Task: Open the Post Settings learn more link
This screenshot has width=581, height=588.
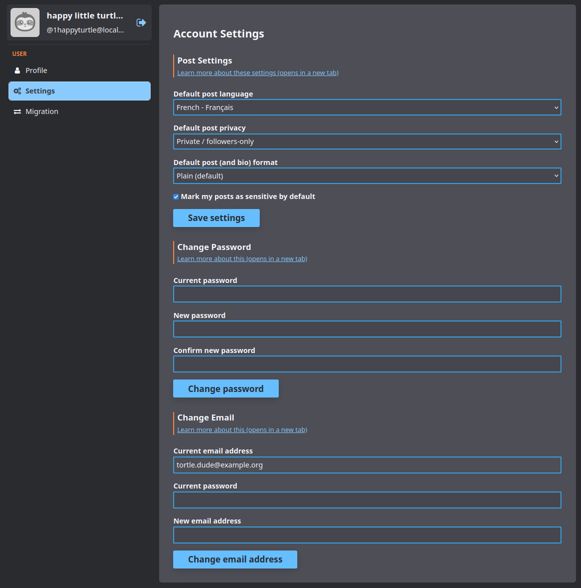Action: (257, 72)
